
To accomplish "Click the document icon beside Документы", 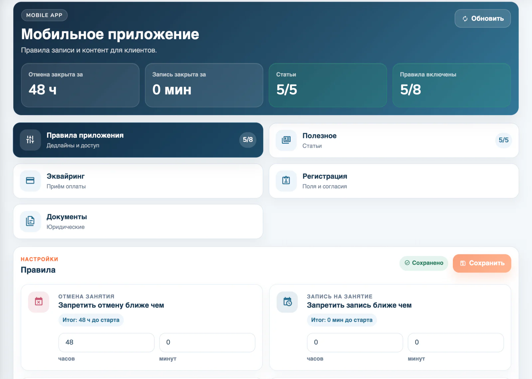I will coord(30,221).
